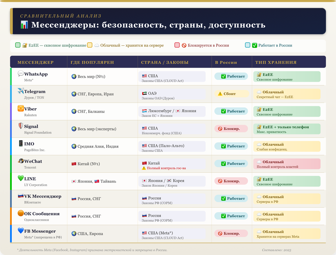Click the text 'Средняя Азия, Индия'

pyautogui.click(x=98, y=147)
